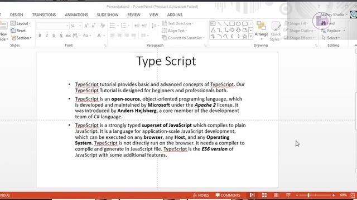
Task: Open the View tab
Action: [x=154, y=15]
